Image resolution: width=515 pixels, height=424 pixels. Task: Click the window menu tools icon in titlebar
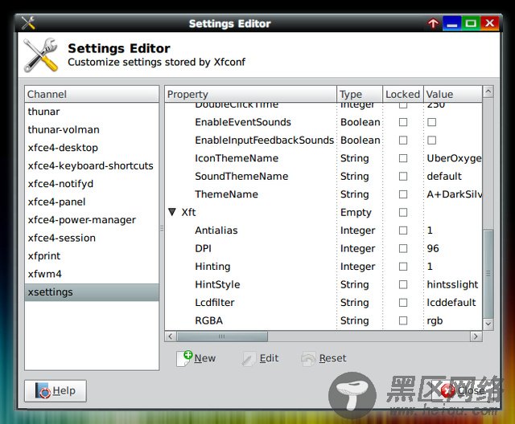(28, 23)
